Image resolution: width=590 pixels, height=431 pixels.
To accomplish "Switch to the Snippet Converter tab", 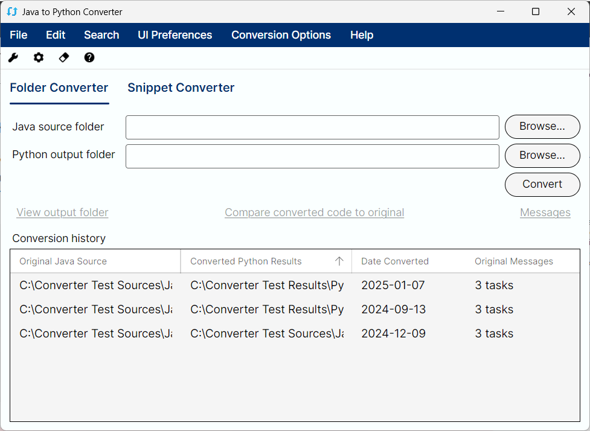I will (181, 88).
